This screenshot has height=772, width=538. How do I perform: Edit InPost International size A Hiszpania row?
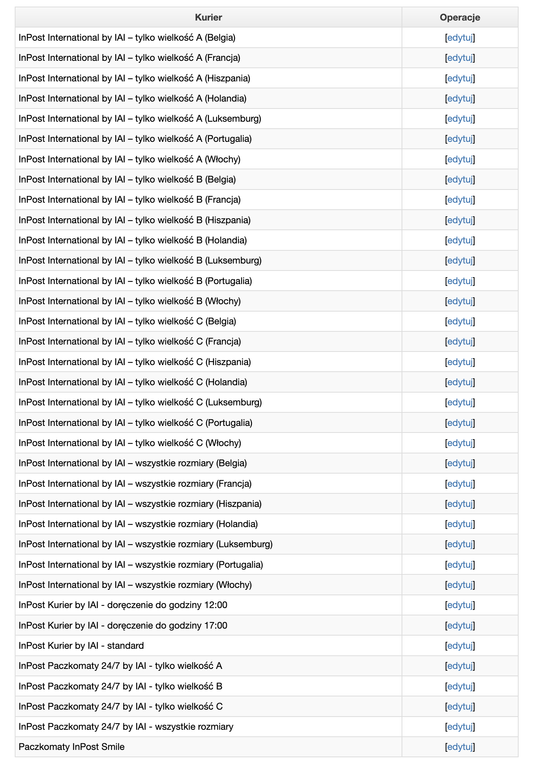coord(460,78)
